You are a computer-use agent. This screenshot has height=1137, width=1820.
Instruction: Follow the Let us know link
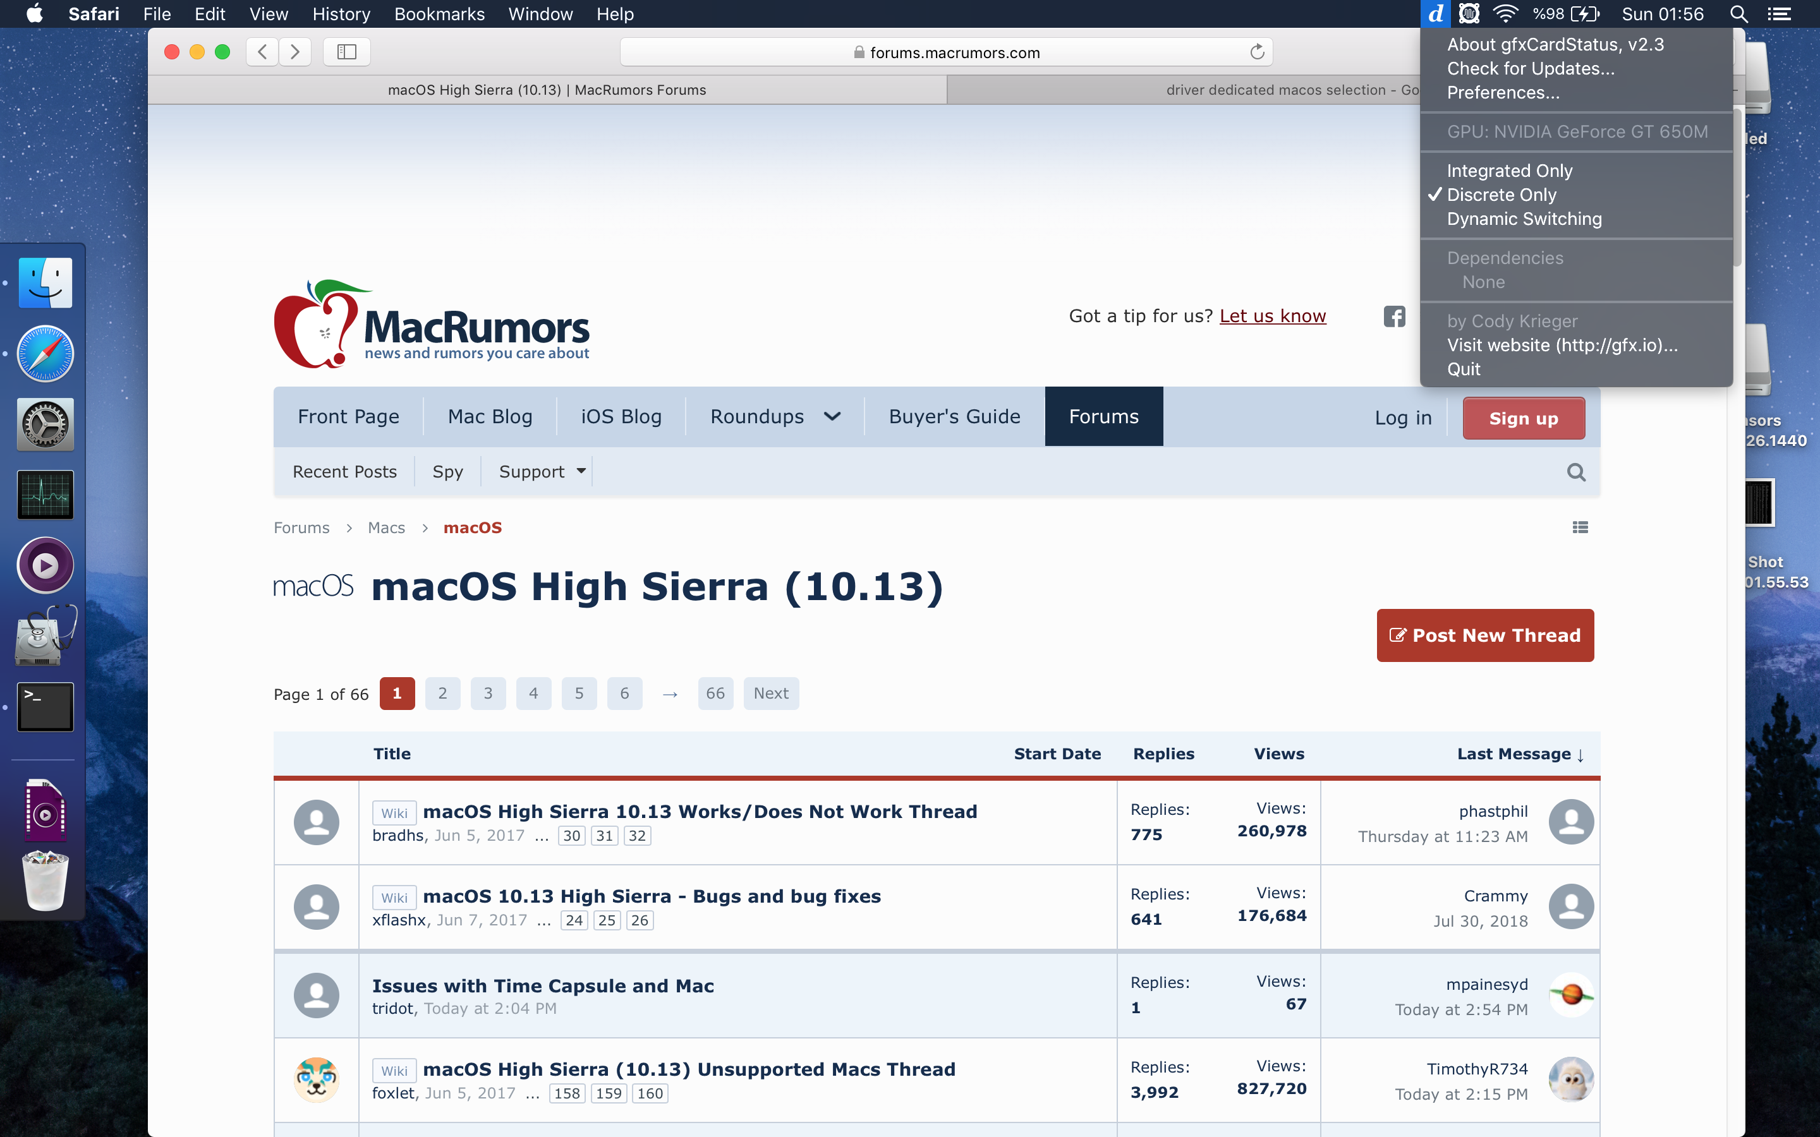(1273, 316)
